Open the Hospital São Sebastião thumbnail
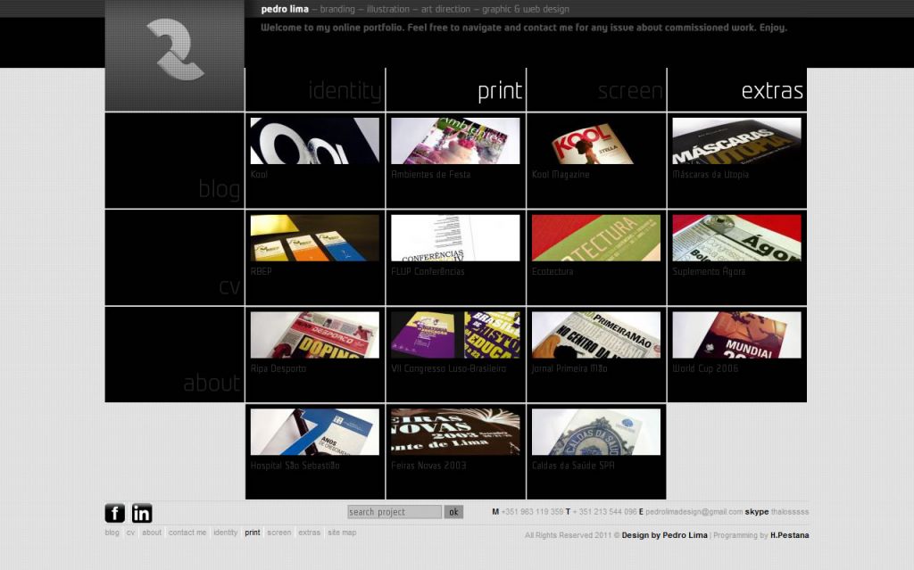914x570 pixels. (315, 432)
